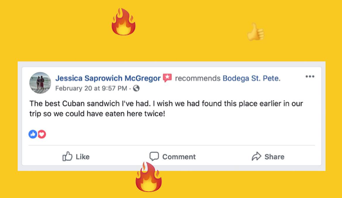Click the Like thumbs-up icon
The width and height of the screenshot is (342, 198).
click(x=68, y=156)
